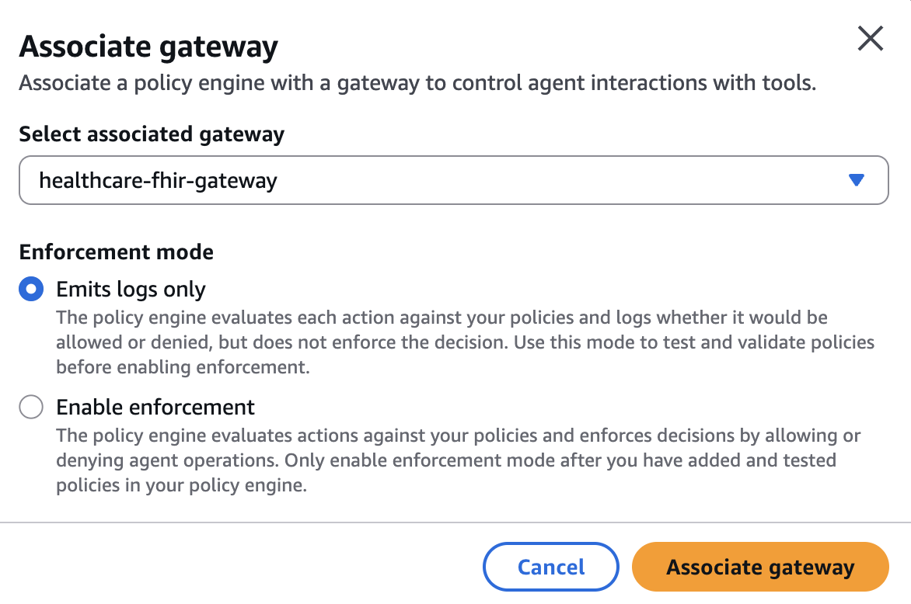Click the Enforcement mode section heading
This screenshot has height=604, width=911.
[x=116, y=252]
